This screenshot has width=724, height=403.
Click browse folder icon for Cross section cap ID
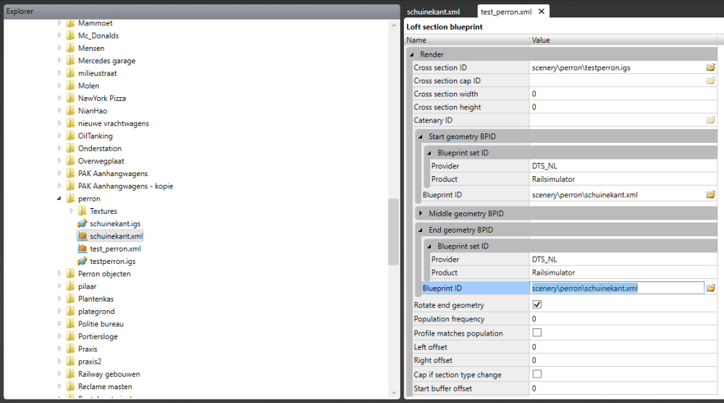711,80
